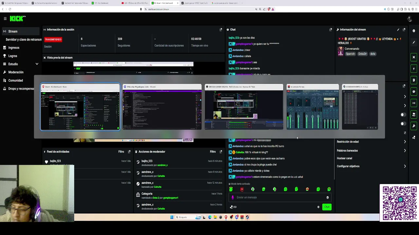This screenshot has height=235, width=419.
Task: Toggle the upper switch in the right panel
Action: click(x=403, y=115)
